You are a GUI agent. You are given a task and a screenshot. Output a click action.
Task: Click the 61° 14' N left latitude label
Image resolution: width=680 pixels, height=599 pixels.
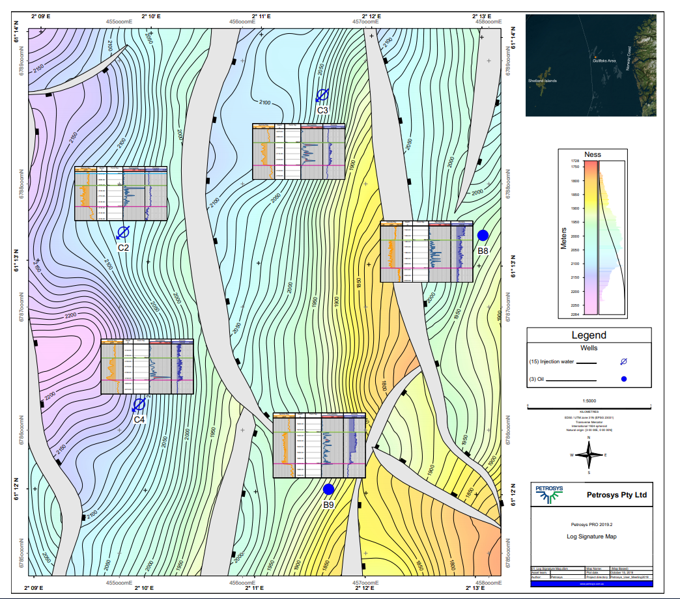(x=16, y=31)
